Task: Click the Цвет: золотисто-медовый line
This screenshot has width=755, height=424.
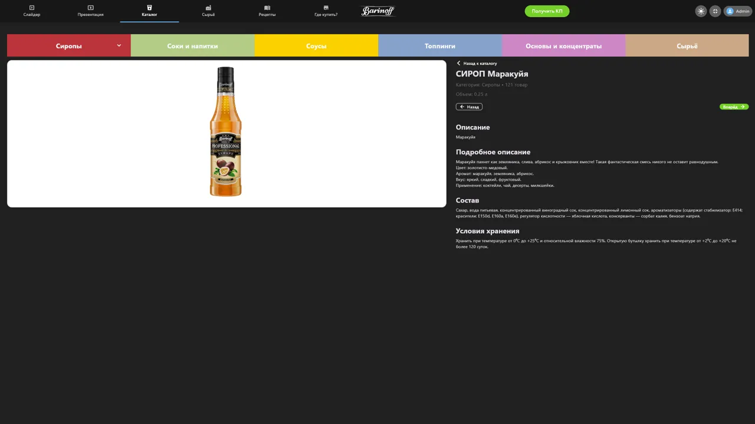Action: [482, 168]
